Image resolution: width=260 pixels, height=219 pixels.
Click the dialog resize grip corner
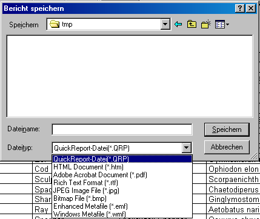pos(253,156)
